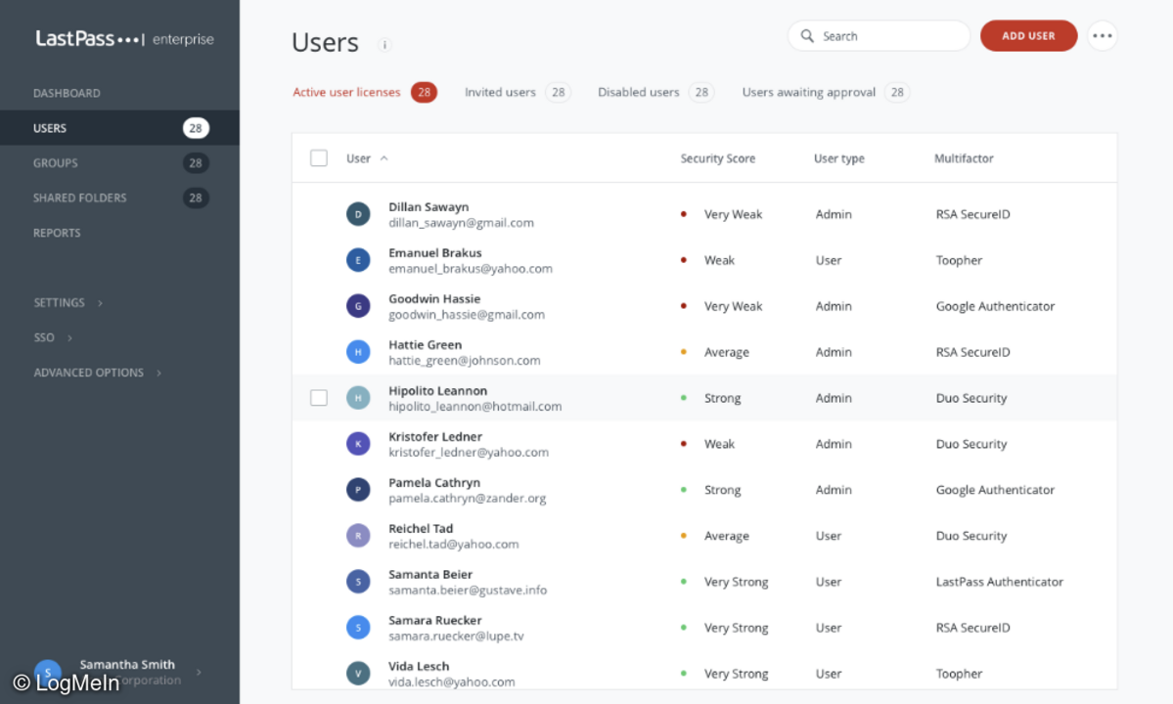This screenshot has width=1173, height=704.
Task: Expand the Settings menu chevron
Action: click(100, 303)
